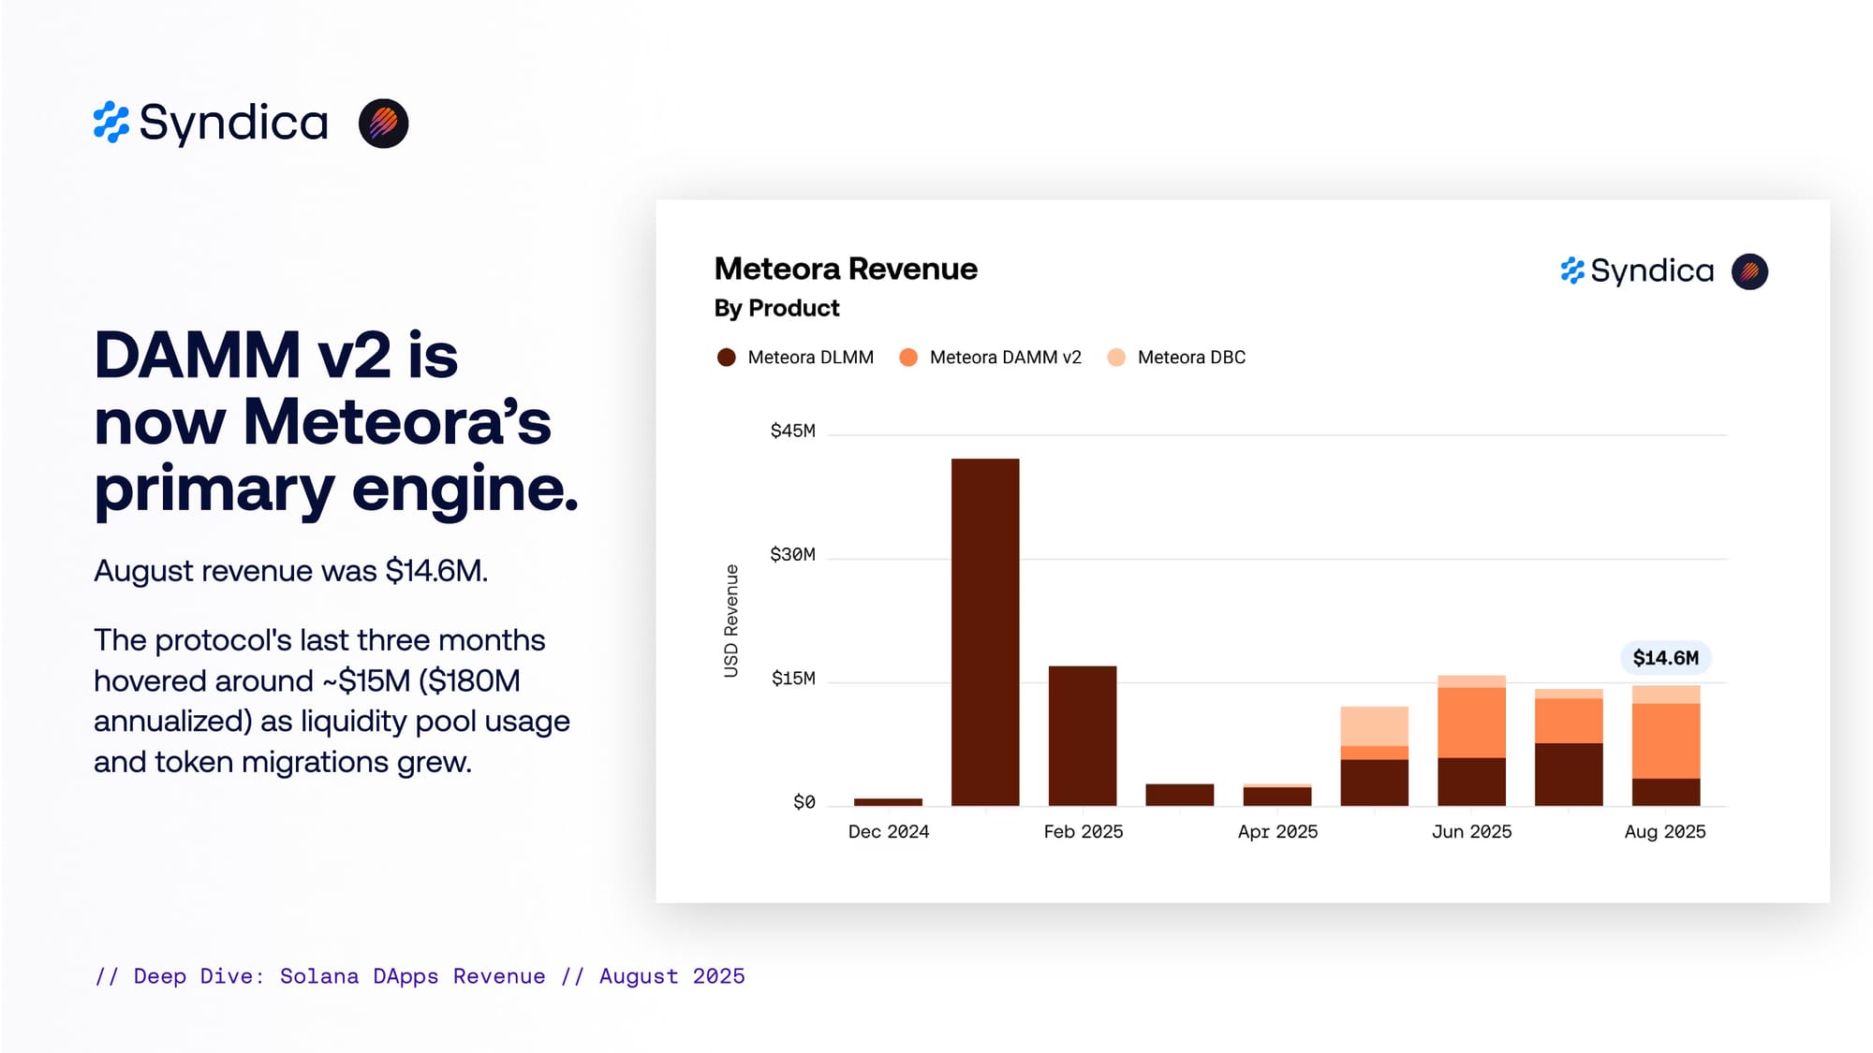Screen dimensions: 1873x1053
Task: Click the USD Revenue vertical axis title
Action: 731,621
